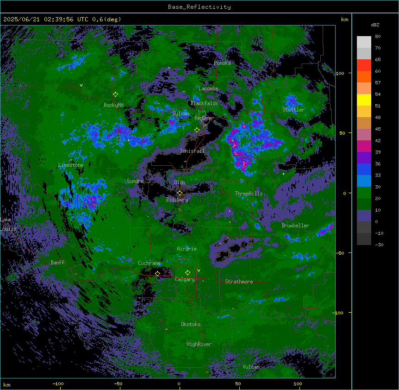399x390 pixels.
Task: Click the Base_Reflectivity title
Action: pos(199,7)
